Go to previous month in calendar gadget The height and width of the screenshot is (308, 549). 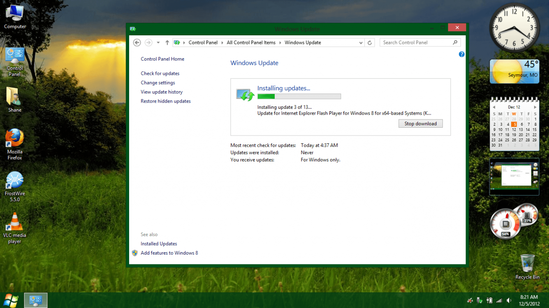(x=494, y=107)
